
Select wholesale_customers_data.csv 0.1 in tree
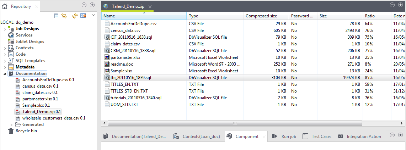click(53, 118)
